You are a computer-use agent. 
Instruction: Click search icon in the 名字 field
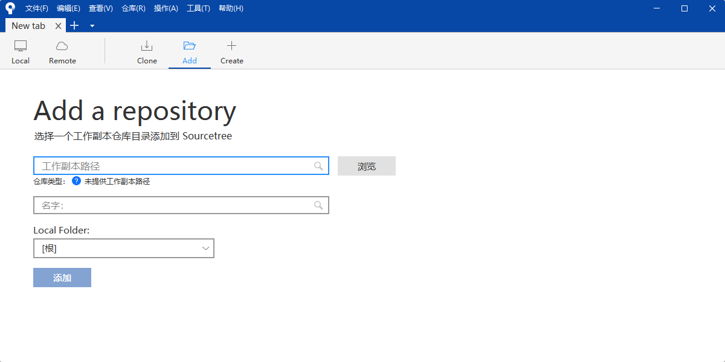pos(318,205)
